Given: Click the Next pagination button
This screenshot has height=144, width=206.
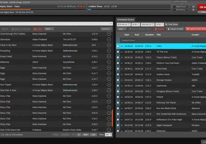Looking at the screenshot, I should (x=86, y=135).
